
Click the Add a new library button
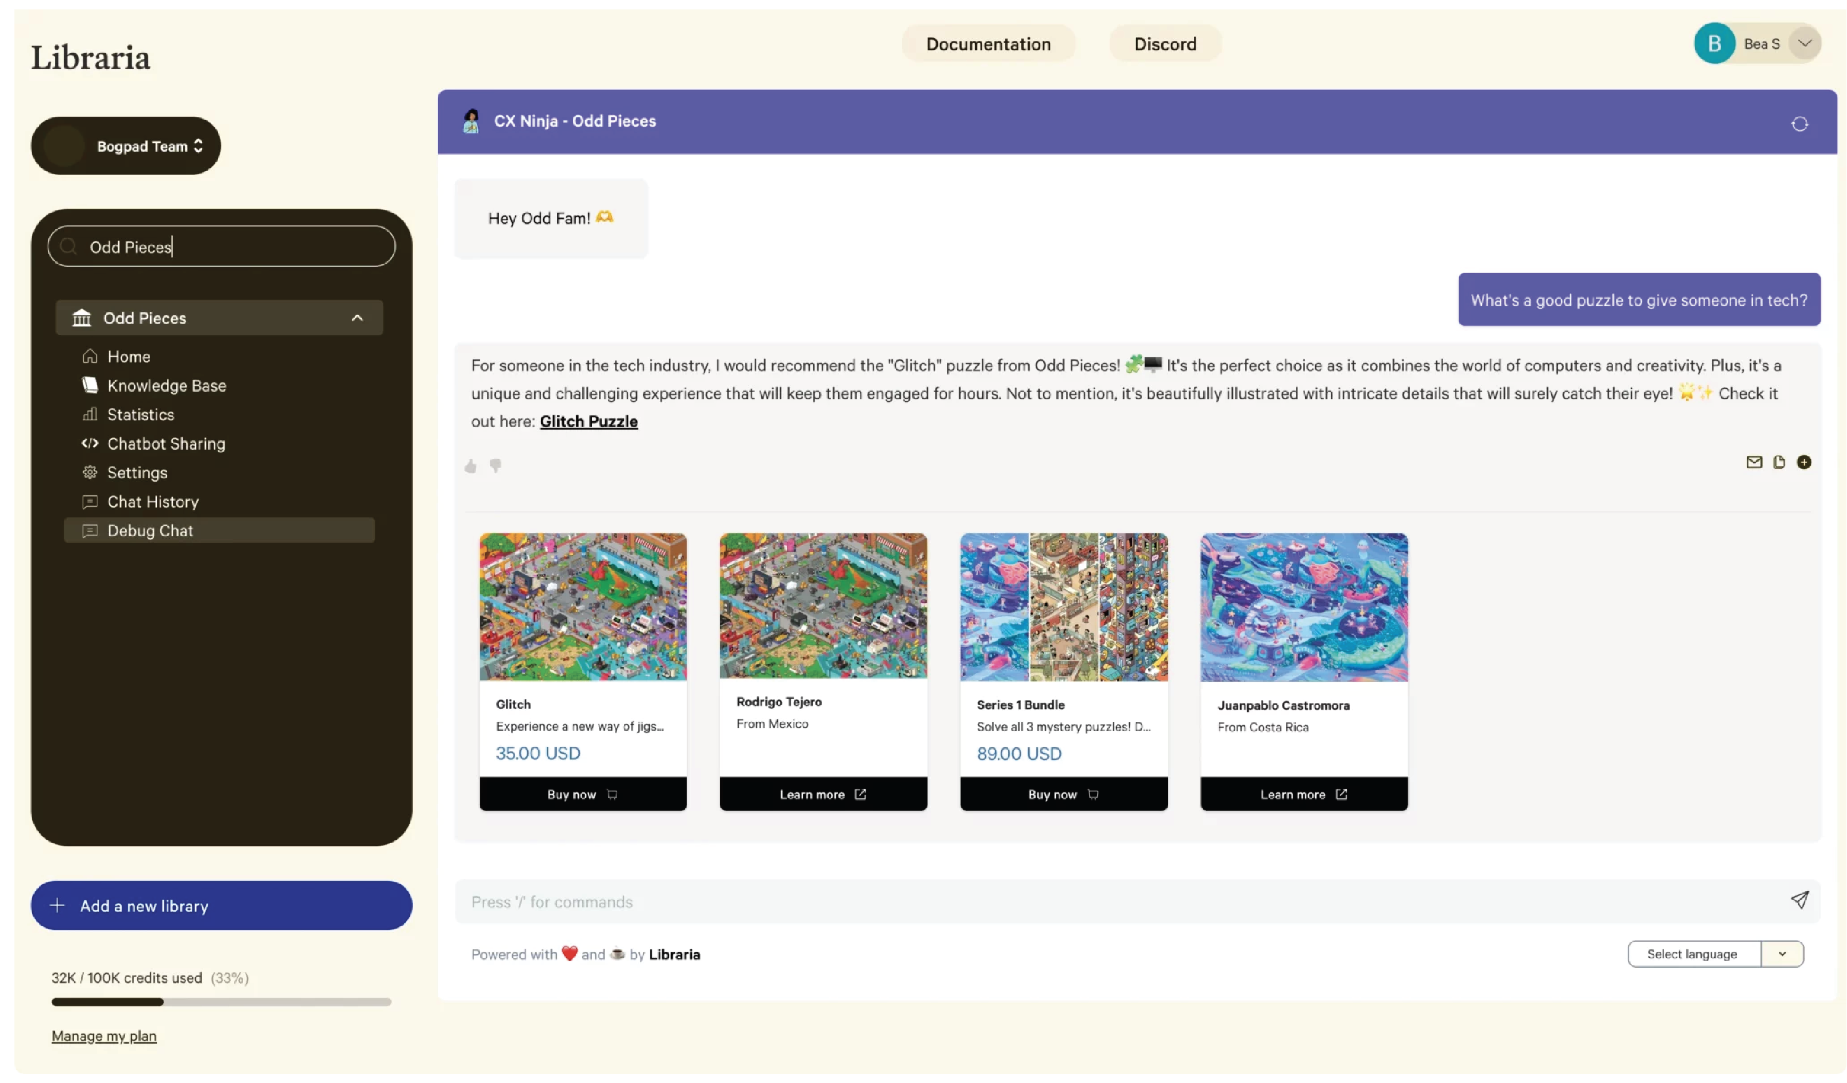coord(220,906)
